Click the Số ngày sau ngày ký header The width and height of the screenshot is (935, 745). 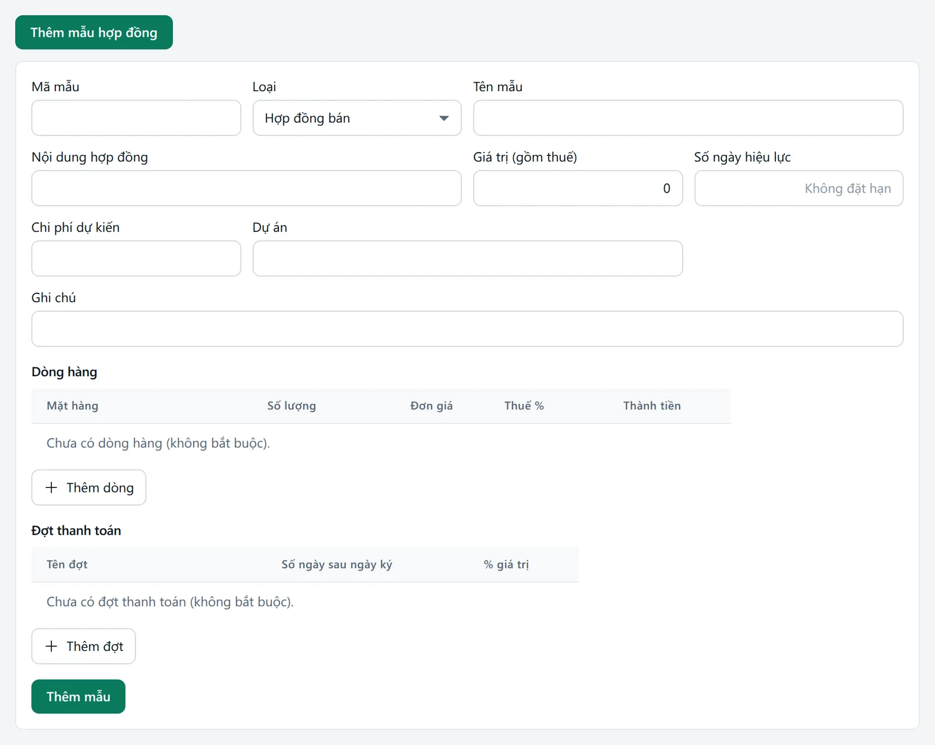(x=337, y=564)
